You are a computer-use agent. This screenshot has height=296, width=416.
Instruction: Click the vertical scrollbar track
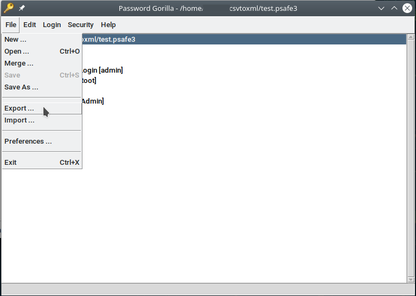(x=411, y=158)
